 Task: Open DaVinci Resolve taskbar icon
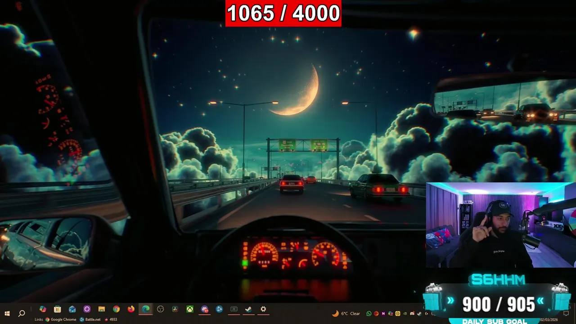click(x=175, y=309)
